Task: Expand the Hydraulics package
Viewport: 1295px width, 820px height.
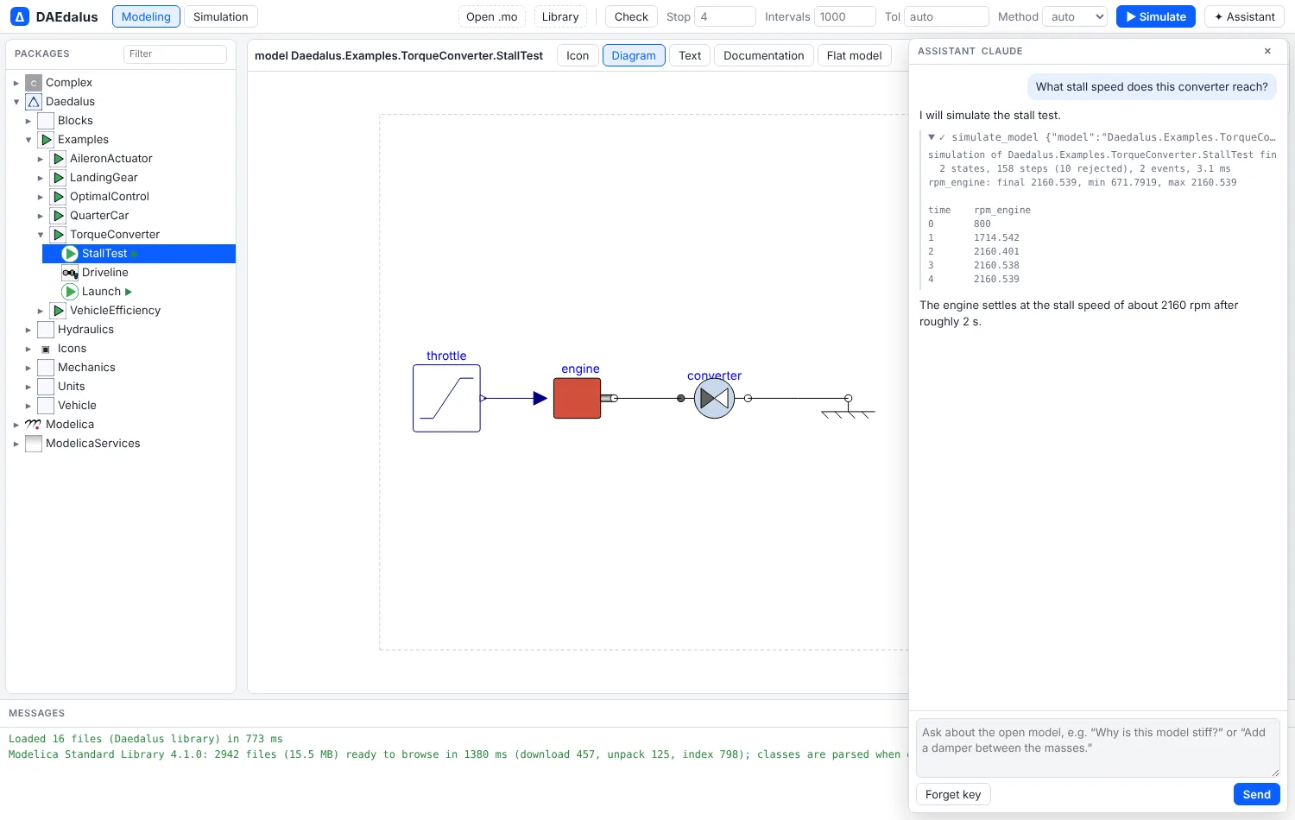Action: click(28, 330)
